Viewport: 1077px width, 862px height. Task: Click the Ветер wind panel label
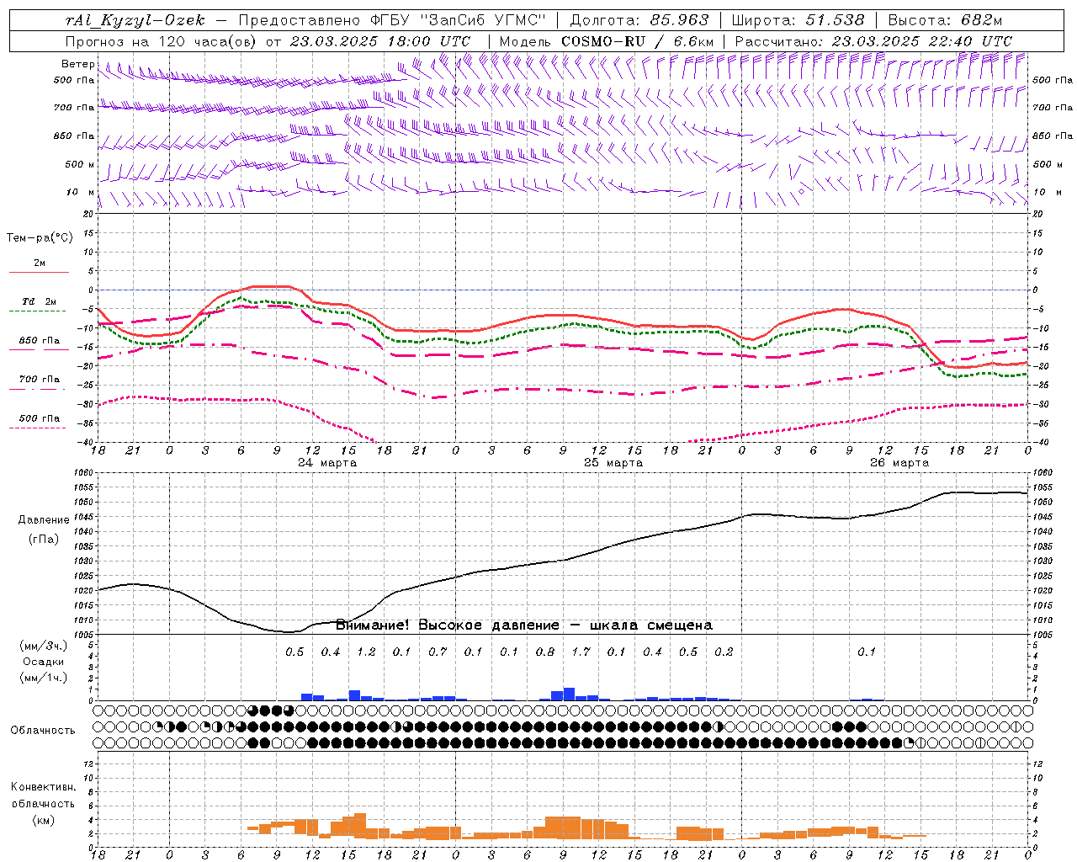77,64
